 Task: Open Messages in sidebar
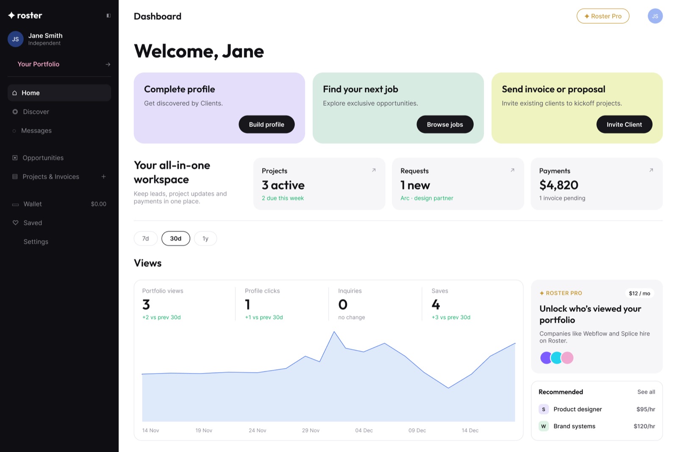59,131
